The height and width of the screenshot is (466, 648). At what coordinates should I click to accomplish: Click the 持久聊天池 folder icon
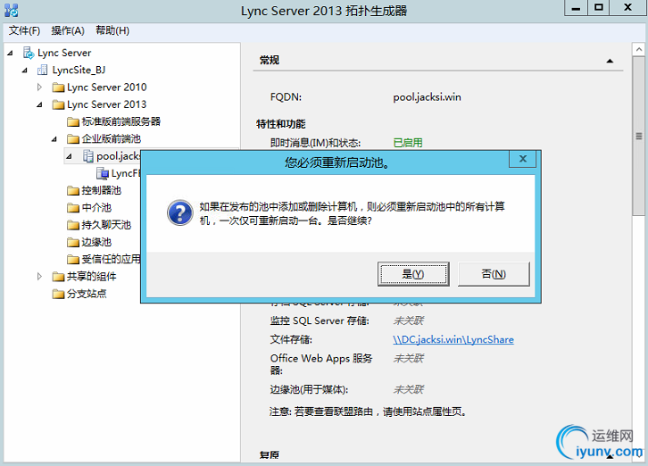coord(73,225)
